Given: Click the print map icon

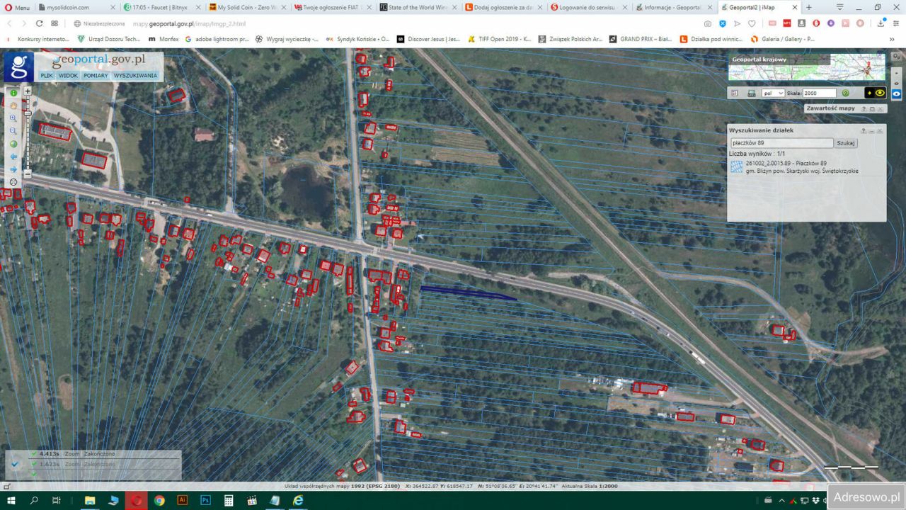Looking at the screenshot, I should coord(751,93).
